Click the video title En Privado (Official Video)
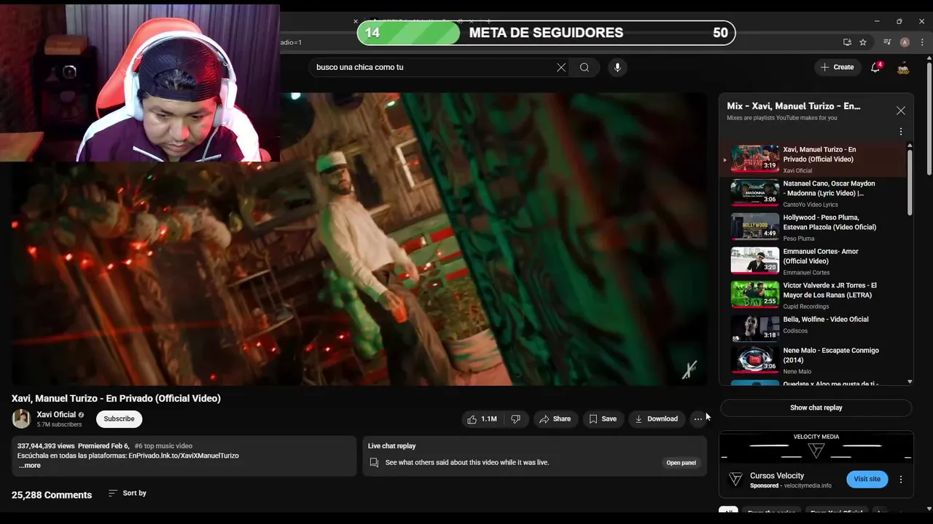The height and width of the screenshot is (524, 933). [x=116, y=398]
